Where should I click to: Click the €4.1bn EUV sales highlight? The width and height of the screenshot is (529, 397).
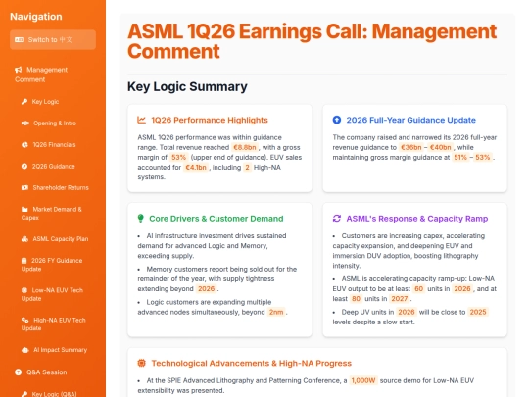pos(196,168)
